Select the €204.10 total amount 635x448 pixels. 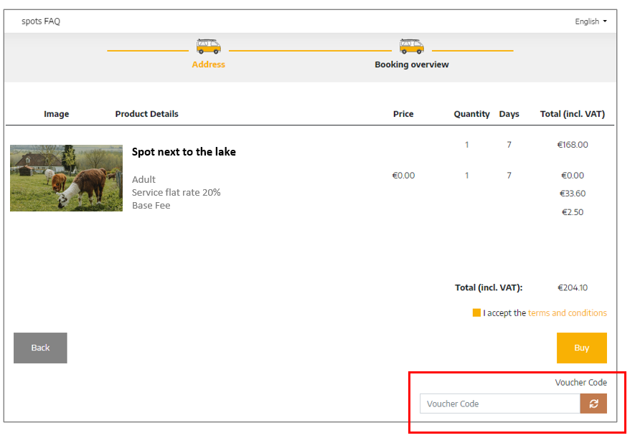click(573, 287)
